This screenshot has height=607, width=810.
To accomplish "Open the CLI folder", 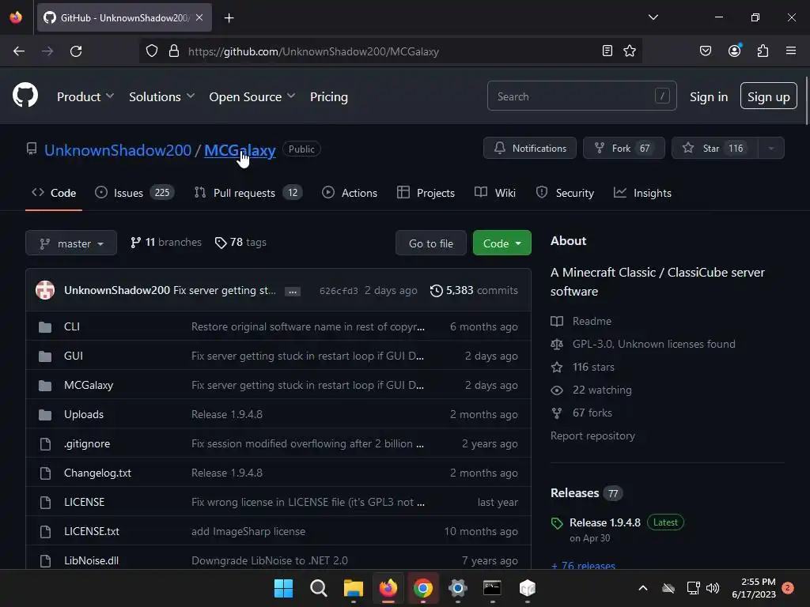I will (72, 326).
